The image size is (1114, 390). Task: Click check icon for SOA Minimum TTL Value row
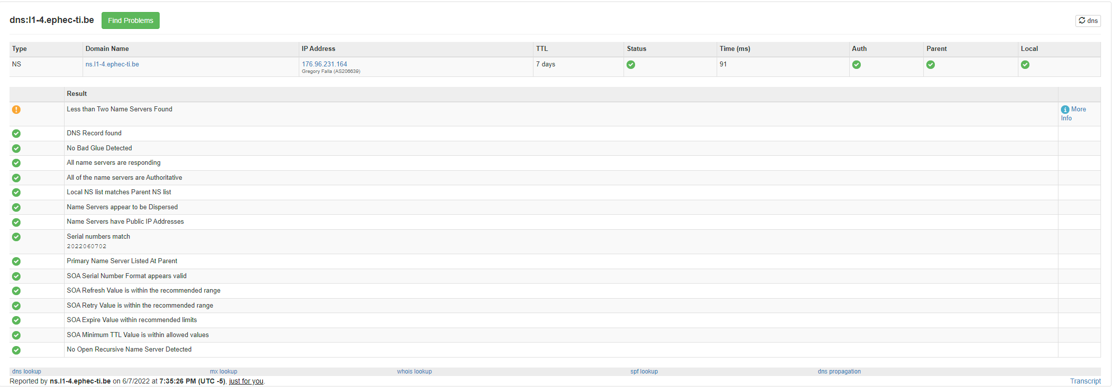click(17, 335)
